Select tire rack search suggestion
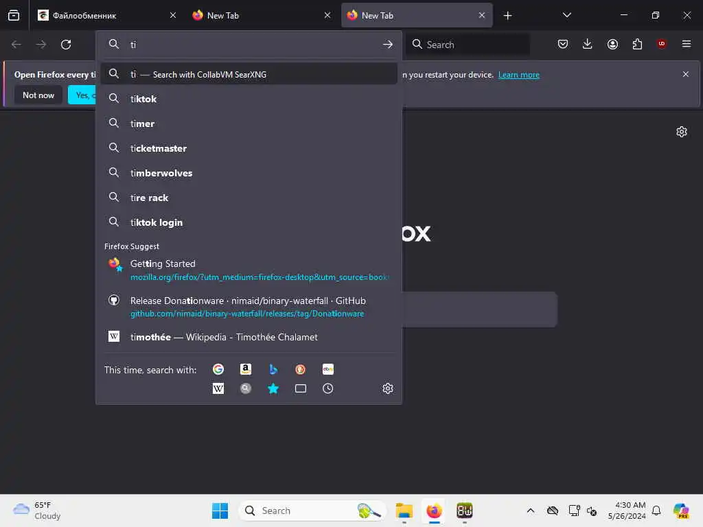This screenshot has width=703, height=527. (x=249, y=198)
